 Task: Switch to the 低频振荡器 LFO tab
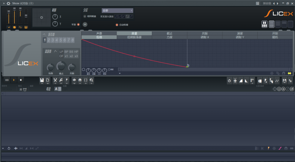134,37
